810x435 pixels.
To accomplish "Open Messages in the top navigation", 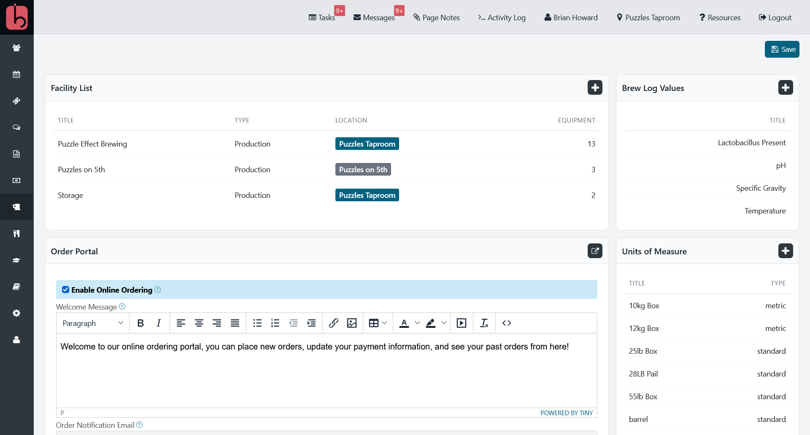I will (x=374, y=17).
